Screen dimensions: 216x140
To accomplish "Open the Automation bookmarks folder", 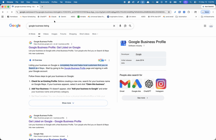I will click(181, 17).
